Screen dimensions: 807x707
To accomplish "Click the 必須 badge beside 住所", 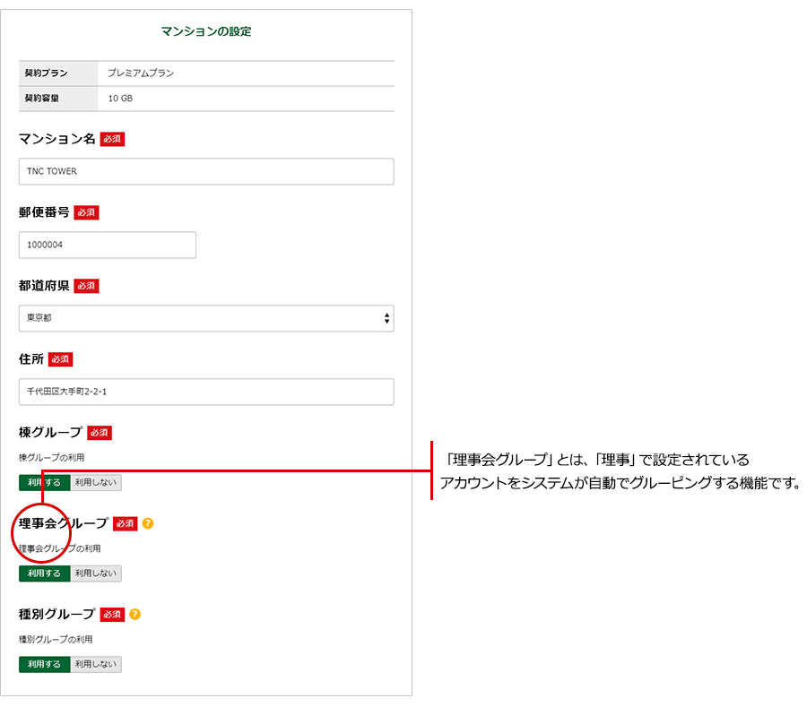I will pos(60,359).
